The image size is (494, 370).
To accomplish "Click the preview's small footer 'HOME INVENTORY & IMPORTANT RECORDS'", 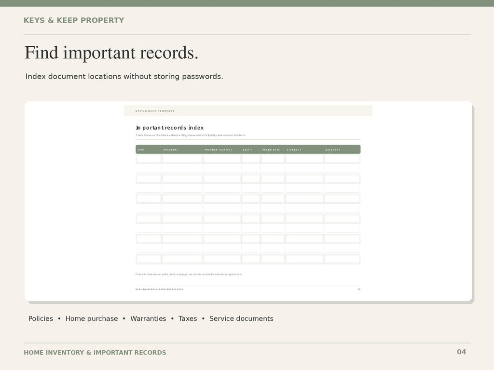I will click(159, 289).
